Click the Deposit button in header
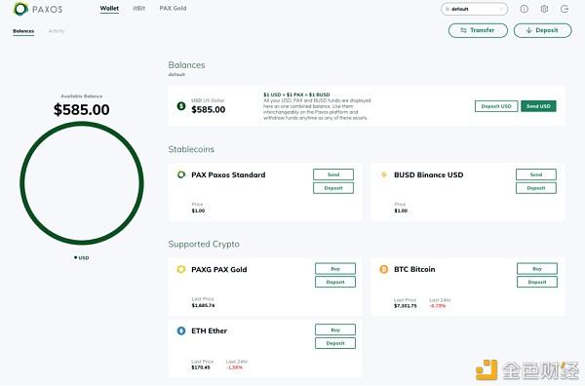This screenshot has width=585, height=386. (542, 30)
